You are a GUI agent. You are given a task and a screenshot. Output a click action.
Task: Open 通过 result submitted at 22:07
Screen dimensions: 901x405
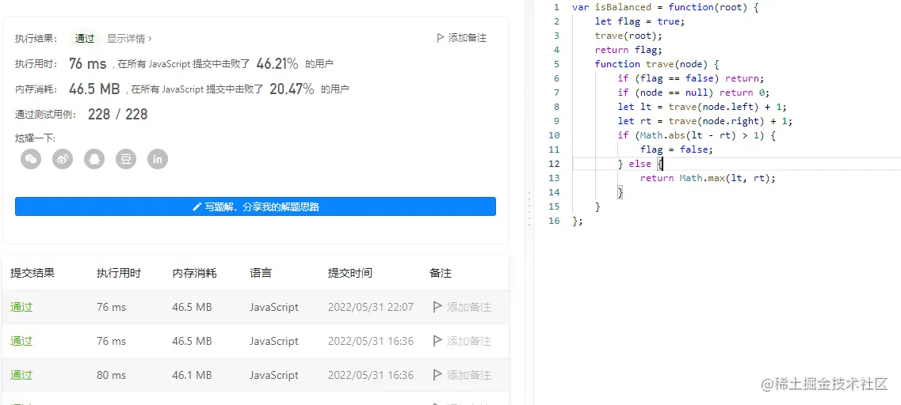coord(21,307)
